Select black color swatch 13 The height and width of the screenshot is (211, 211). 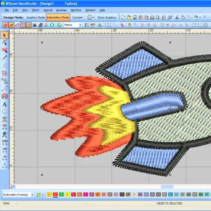point(122,195)
